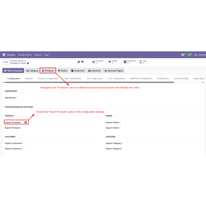This screenshot has width=206, height=206.
Task: Click the connection plug stat icon
Action: (x=79, y=62)
